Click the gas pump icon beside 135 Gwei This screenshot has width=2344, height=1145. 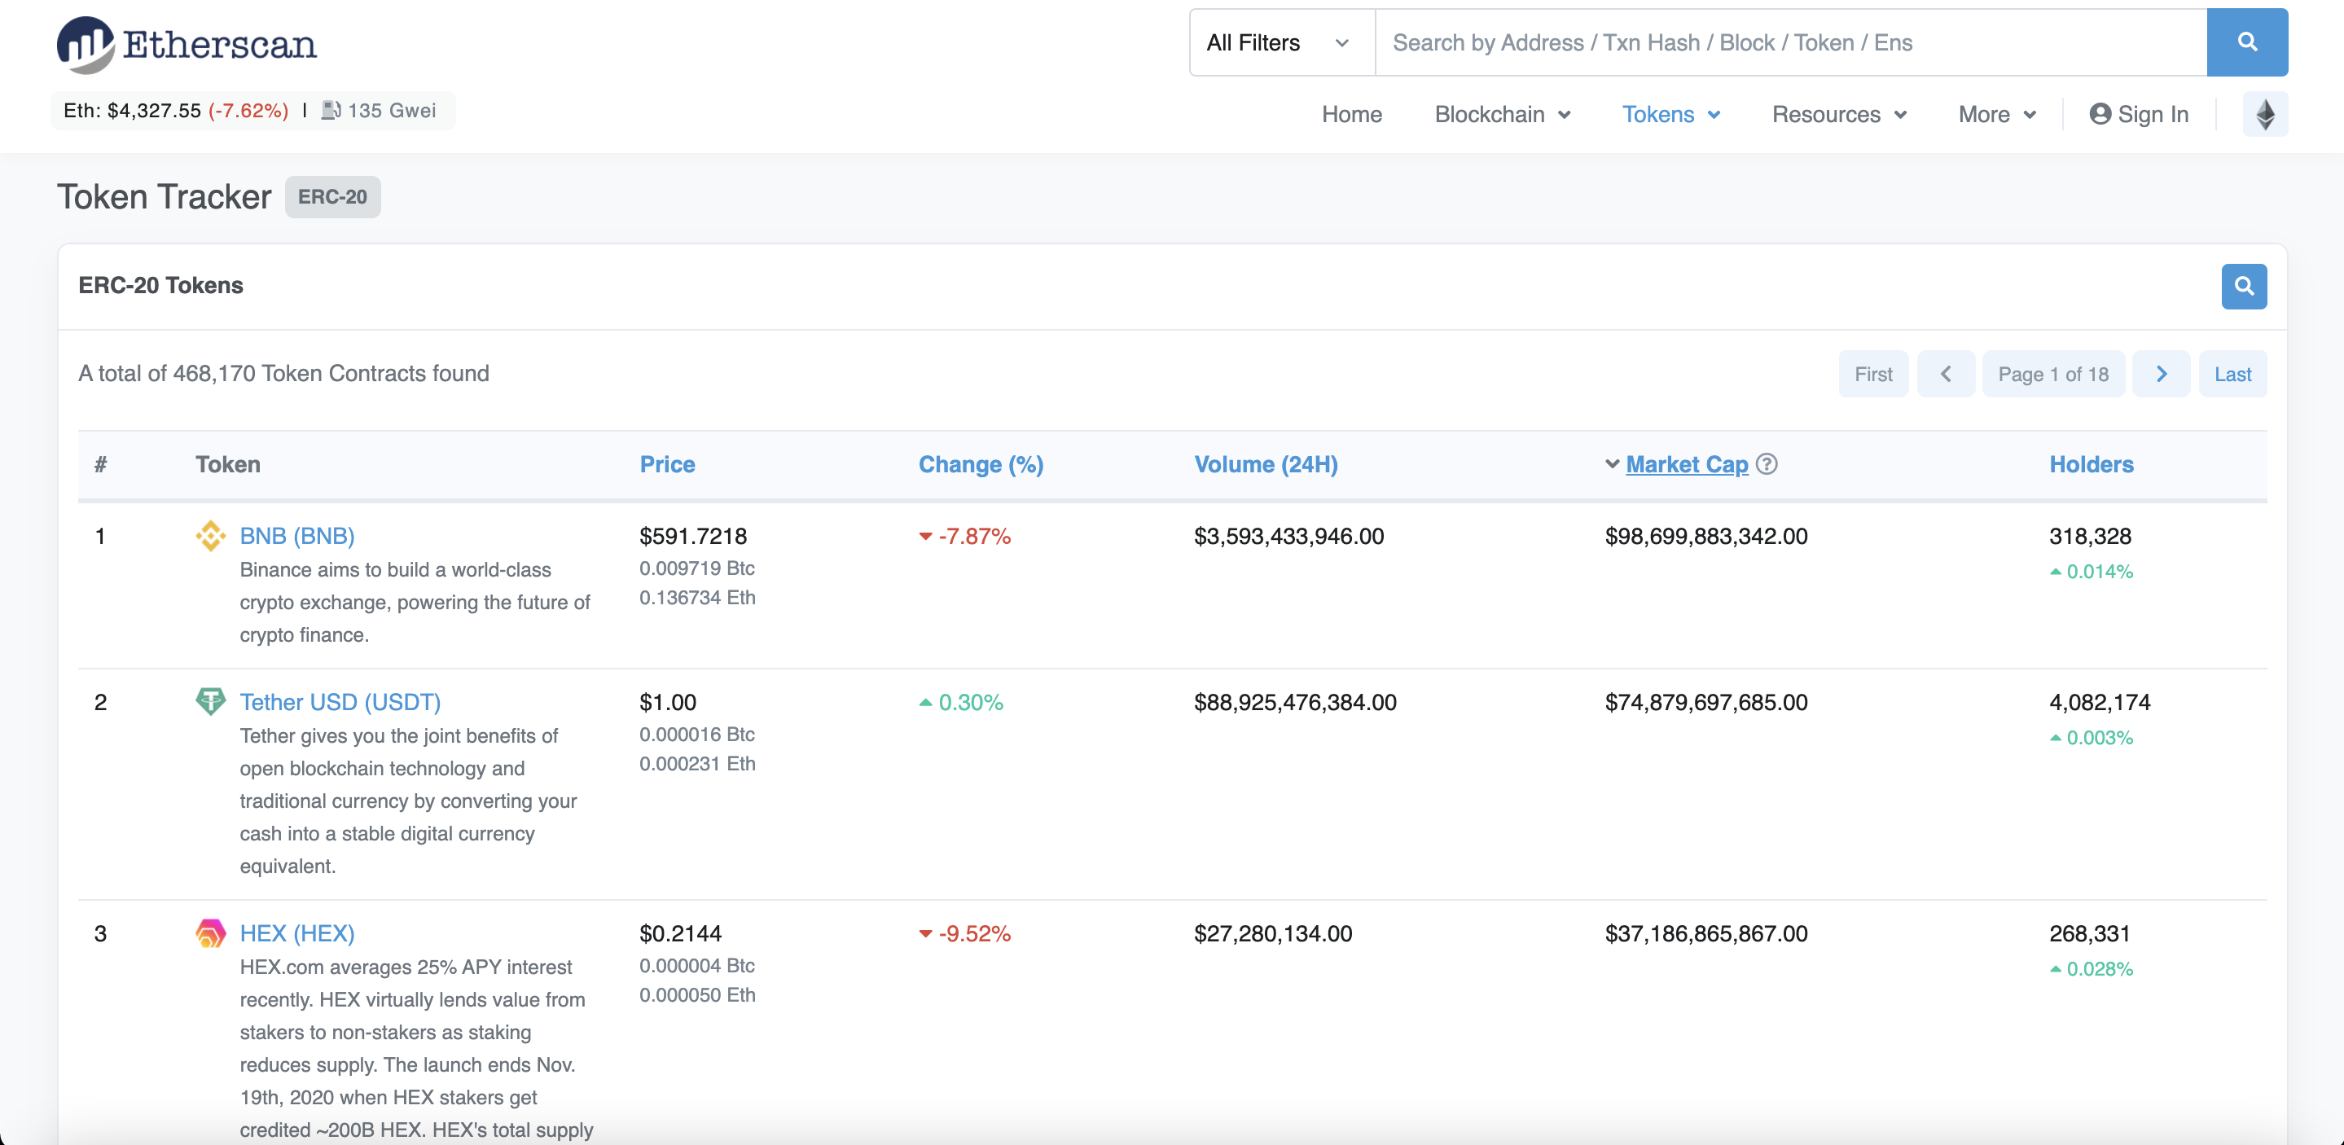pos(331,110)
